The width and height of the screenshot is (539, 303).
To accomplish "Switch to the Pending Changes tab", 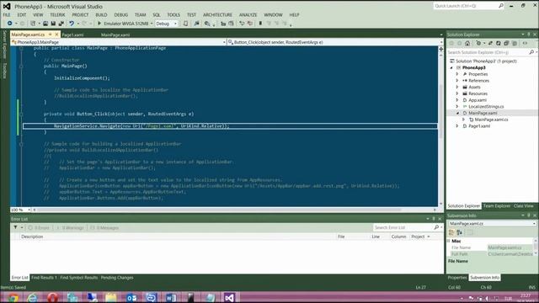I will click(x=117, y=278).
